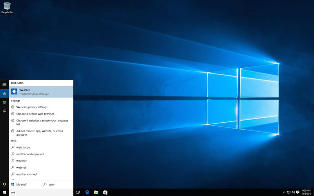This screenshot has width=314, height=196.
Task: Click the search text box containing 'we'
Action: 41,192
